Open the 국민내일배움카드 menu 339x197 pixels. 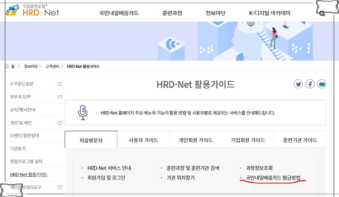tap(119, 13)
